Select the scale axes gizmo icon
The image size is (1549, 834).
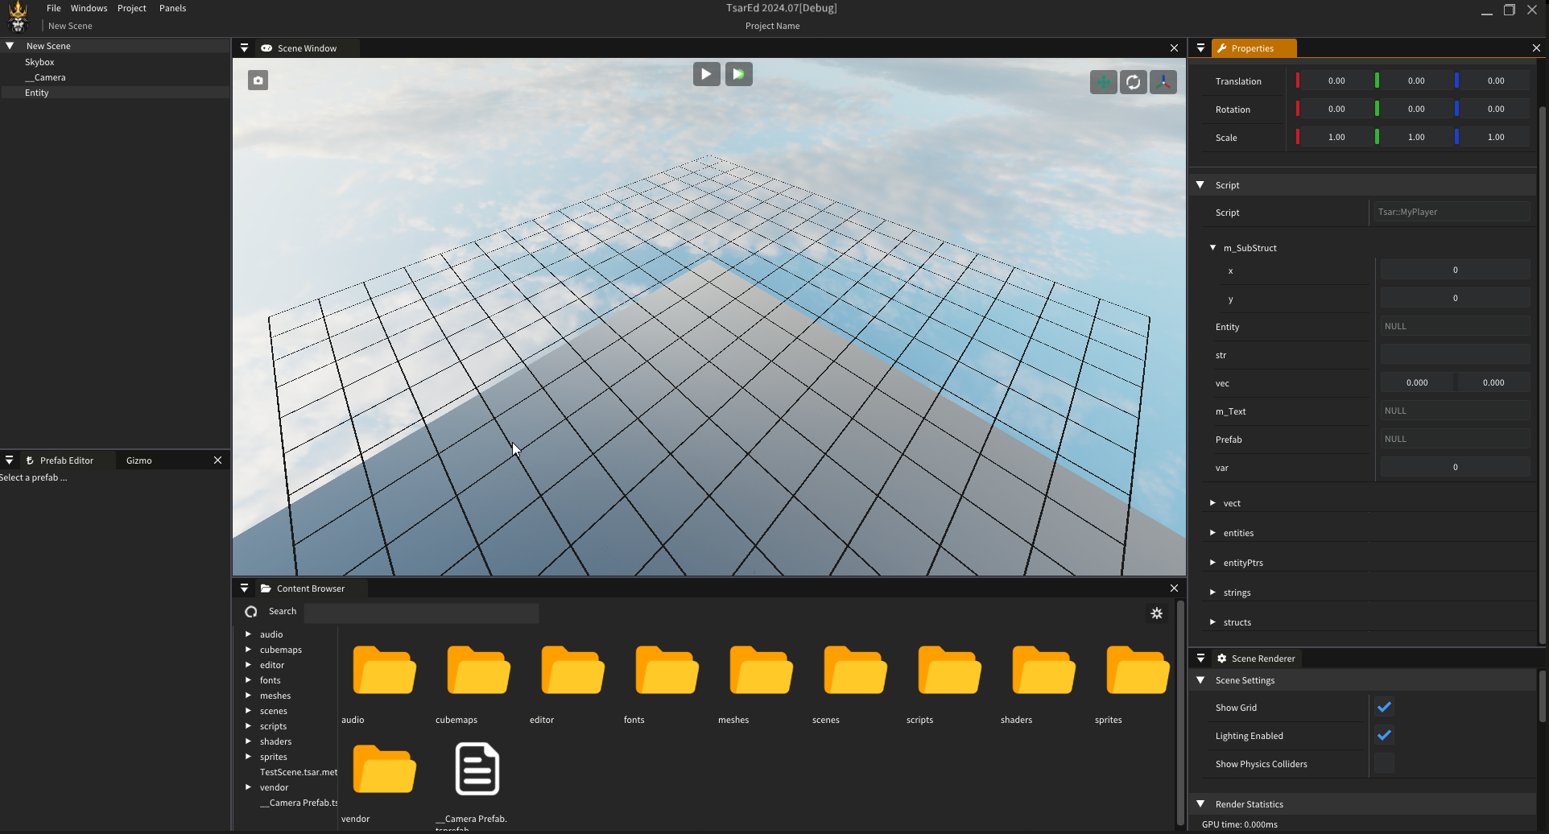click(x=1163, y=82)
